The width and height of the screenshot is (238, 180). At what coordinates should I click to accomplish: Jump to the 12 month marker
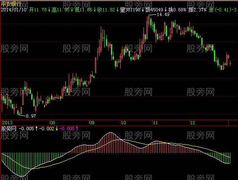coord(192,123)
